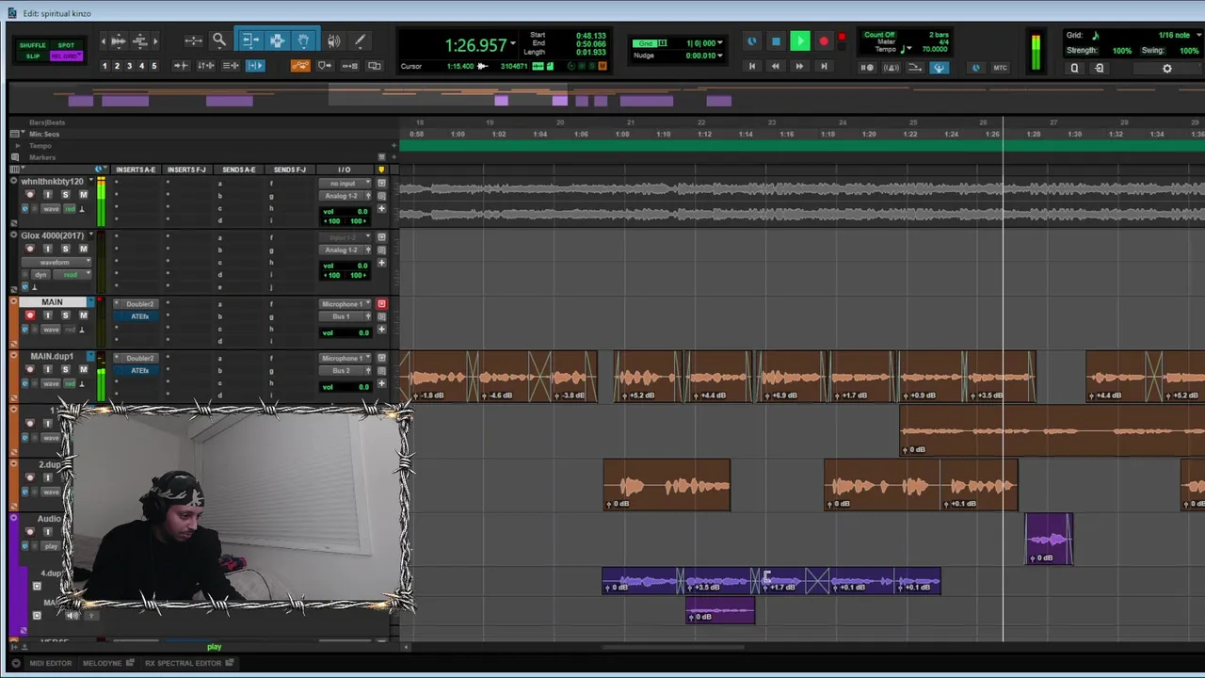Screen dimensions: 1205x678
Task: Click the SENDS A-E column header
Action: point(238,169)
